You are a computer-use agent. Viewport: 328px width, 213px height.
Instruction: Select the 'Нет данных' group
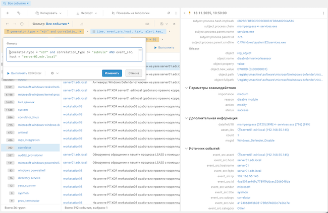tap(26, 102)
